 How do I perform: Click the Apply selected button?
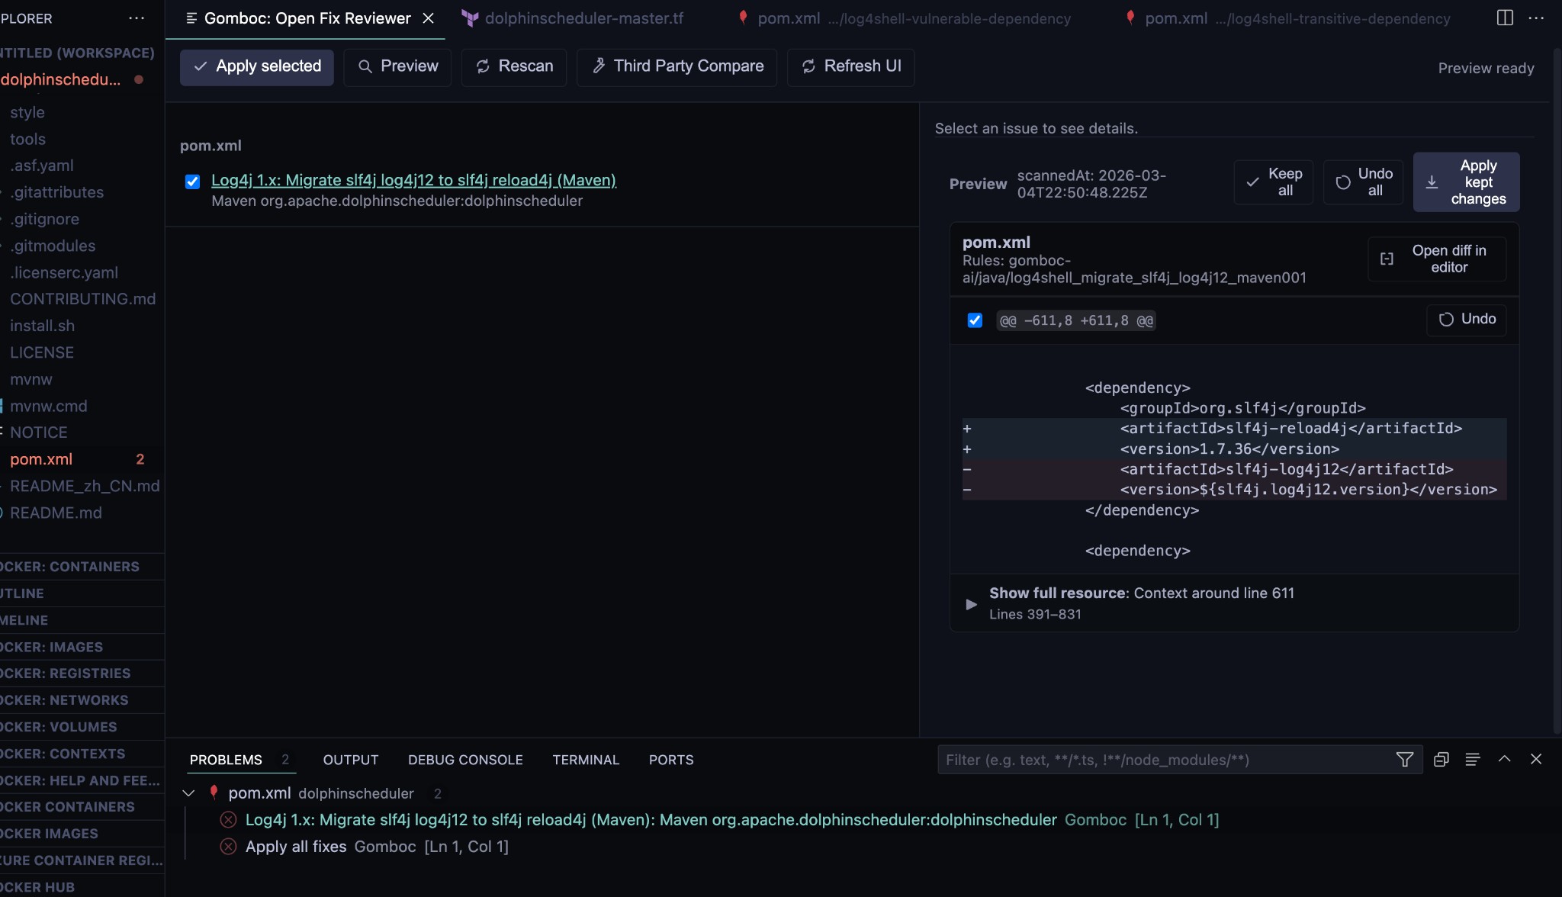257,67
